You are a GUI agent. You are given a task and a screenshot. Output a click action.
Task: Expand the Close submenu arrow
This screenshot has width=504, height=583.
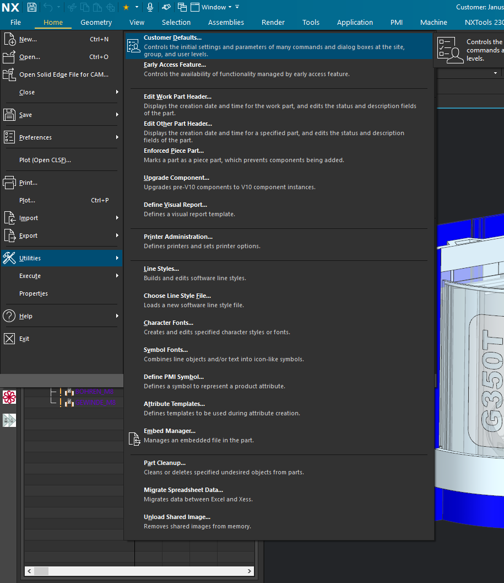tap(117, 92)
